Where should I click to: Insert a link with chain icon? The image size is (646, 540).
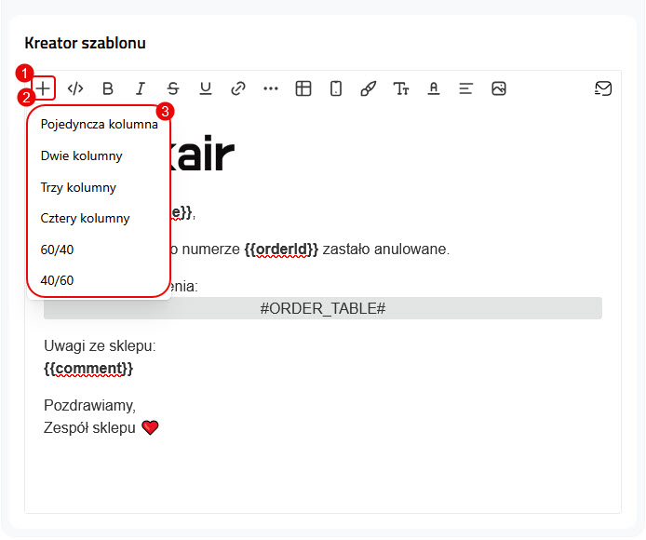point(238,88)
